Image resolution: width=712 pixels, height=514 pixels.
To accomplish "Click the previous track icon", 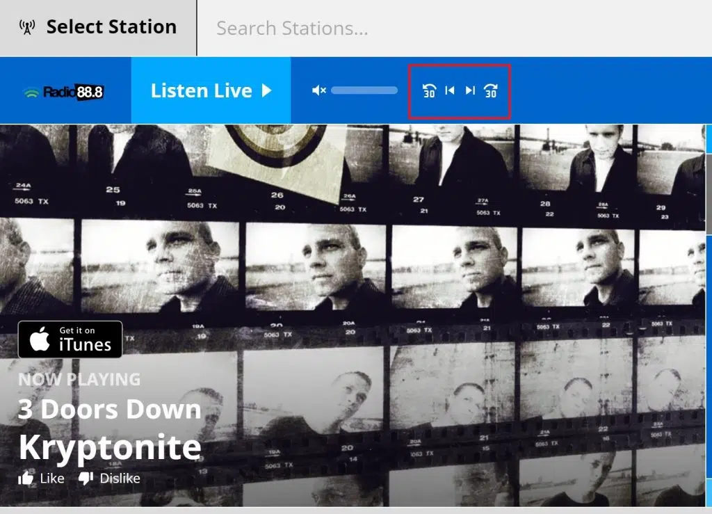I will [450, 90].
